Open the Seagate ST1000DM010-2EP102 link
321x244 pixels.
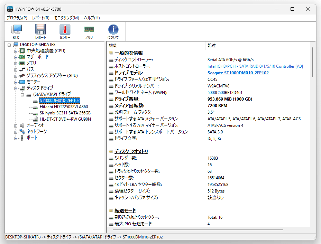pyautogui.click(x=238, y=73)
